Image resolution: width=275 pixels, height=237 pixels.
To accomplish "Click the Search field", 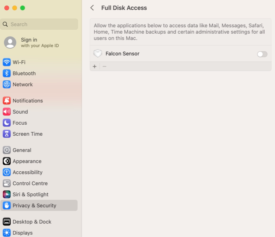I will pyautogui.click(x=39, y=24).
